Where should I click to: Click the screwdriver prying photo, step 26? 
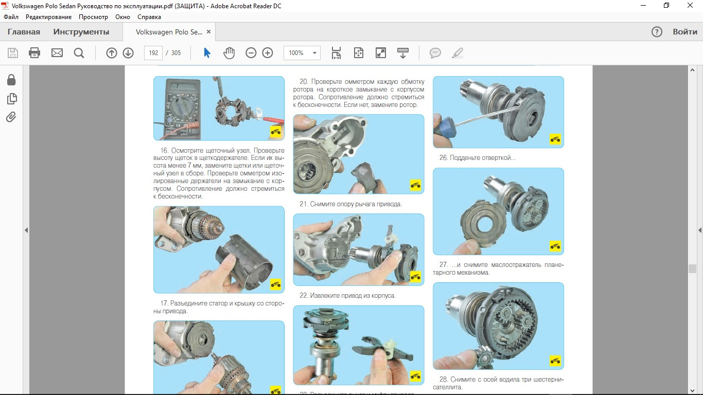[498, 112]
